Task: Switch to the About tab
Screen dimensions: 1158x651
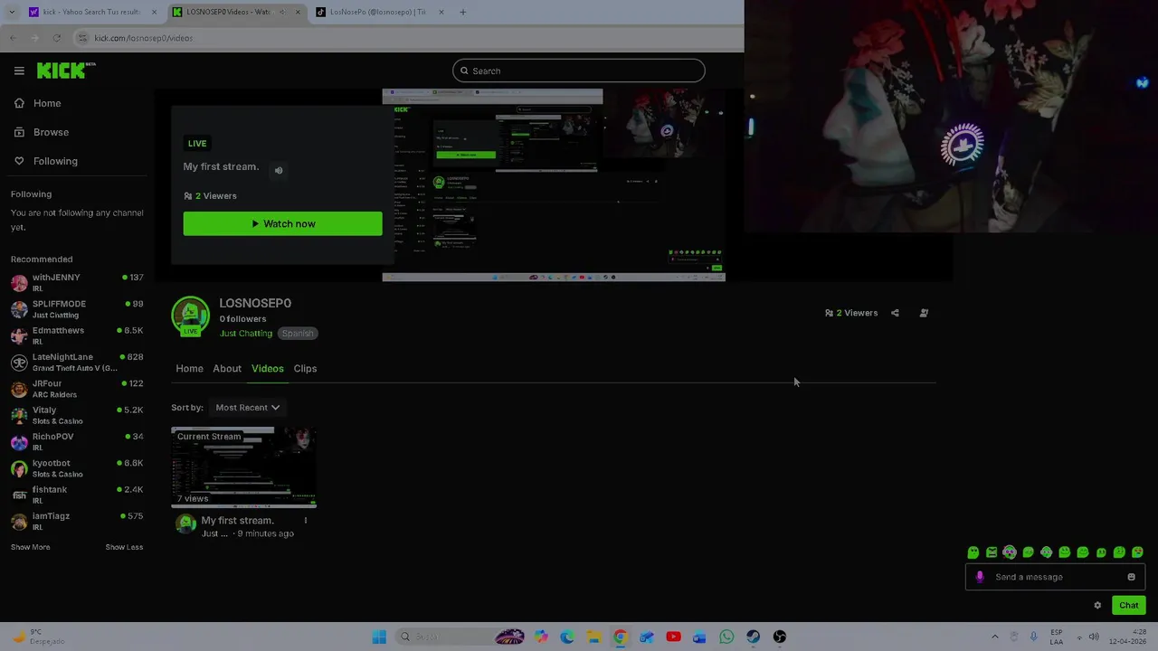Action: pos(227,368)
